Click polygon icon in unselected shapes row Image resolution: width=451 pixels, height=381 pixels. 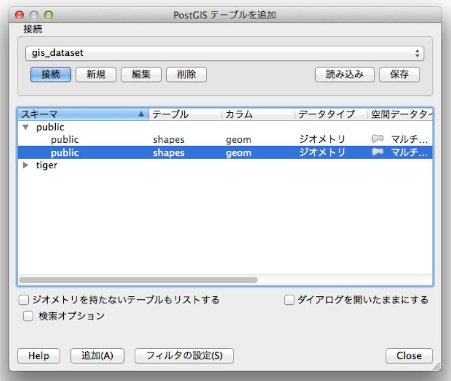click(377, 139)
